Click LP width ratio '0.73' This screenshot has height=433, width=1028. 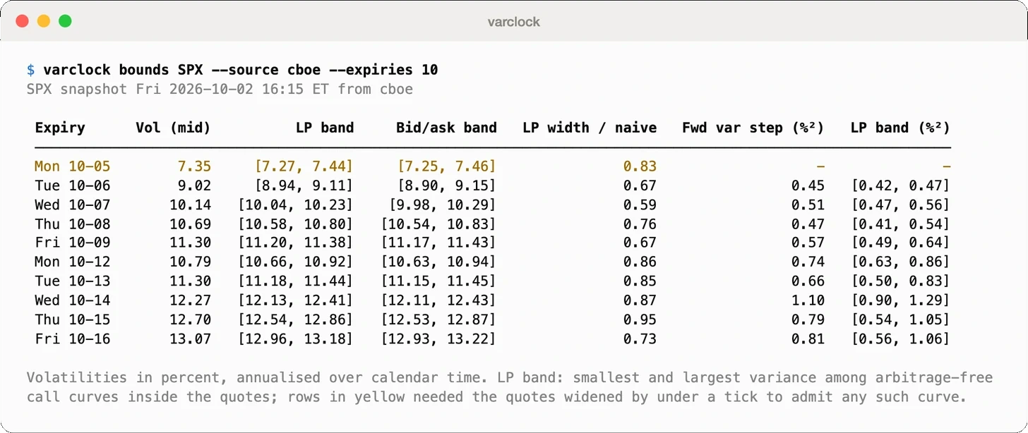[x=640, y=339]
